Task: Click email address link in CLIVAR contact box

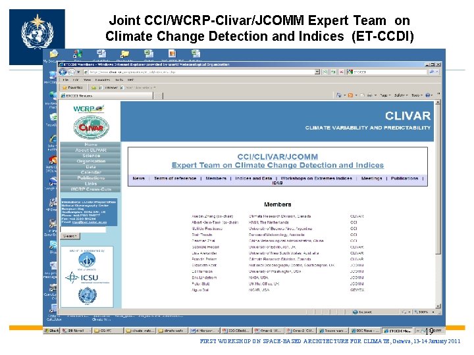Action: click(89, 222)
